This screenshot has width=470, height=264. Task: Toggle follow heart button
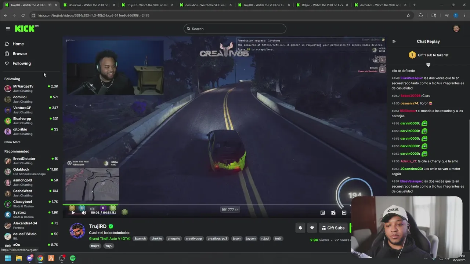coord(312,228)
